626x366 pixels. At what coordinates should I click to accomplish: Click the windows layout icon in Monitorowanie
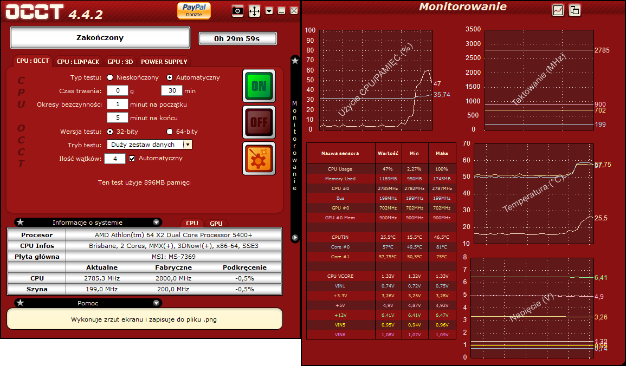pos(575,10)
